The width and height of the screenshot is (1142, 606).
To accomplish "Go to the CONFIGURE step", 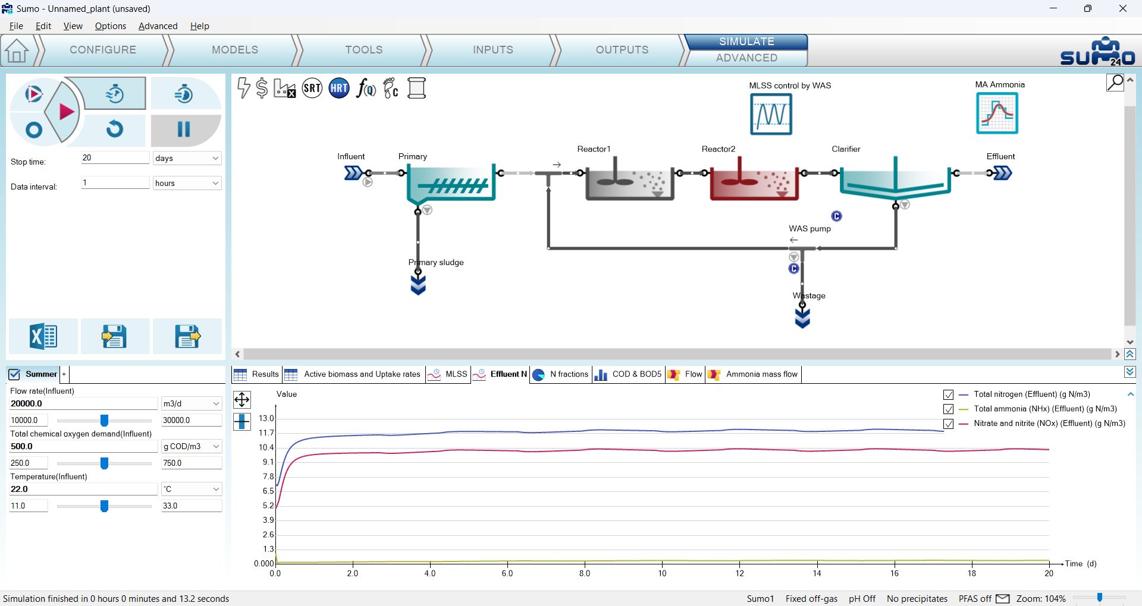I will click(103, 50).
